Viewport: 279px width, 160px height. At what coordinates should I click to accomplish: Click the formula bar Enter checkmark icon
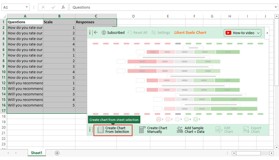(x=53, y=7)
